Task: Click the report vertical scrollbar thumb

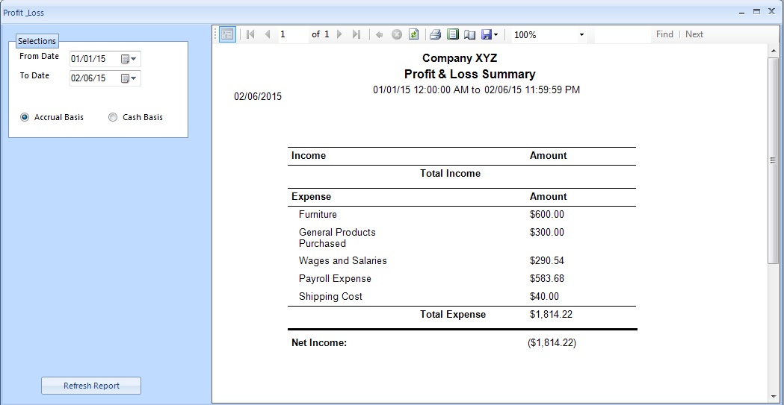Action: pyautogui.click(x=774, y=160)
